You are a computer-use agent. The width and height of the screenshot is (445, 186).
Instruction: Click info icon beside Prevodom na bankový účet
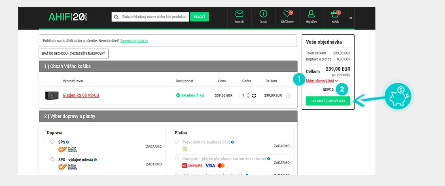[x=233, y=142]
